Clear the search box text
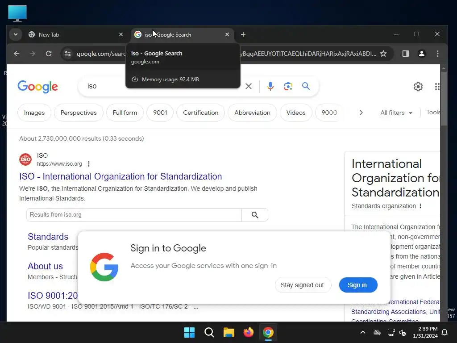This screenshot has width=457, height=343. 249,86
